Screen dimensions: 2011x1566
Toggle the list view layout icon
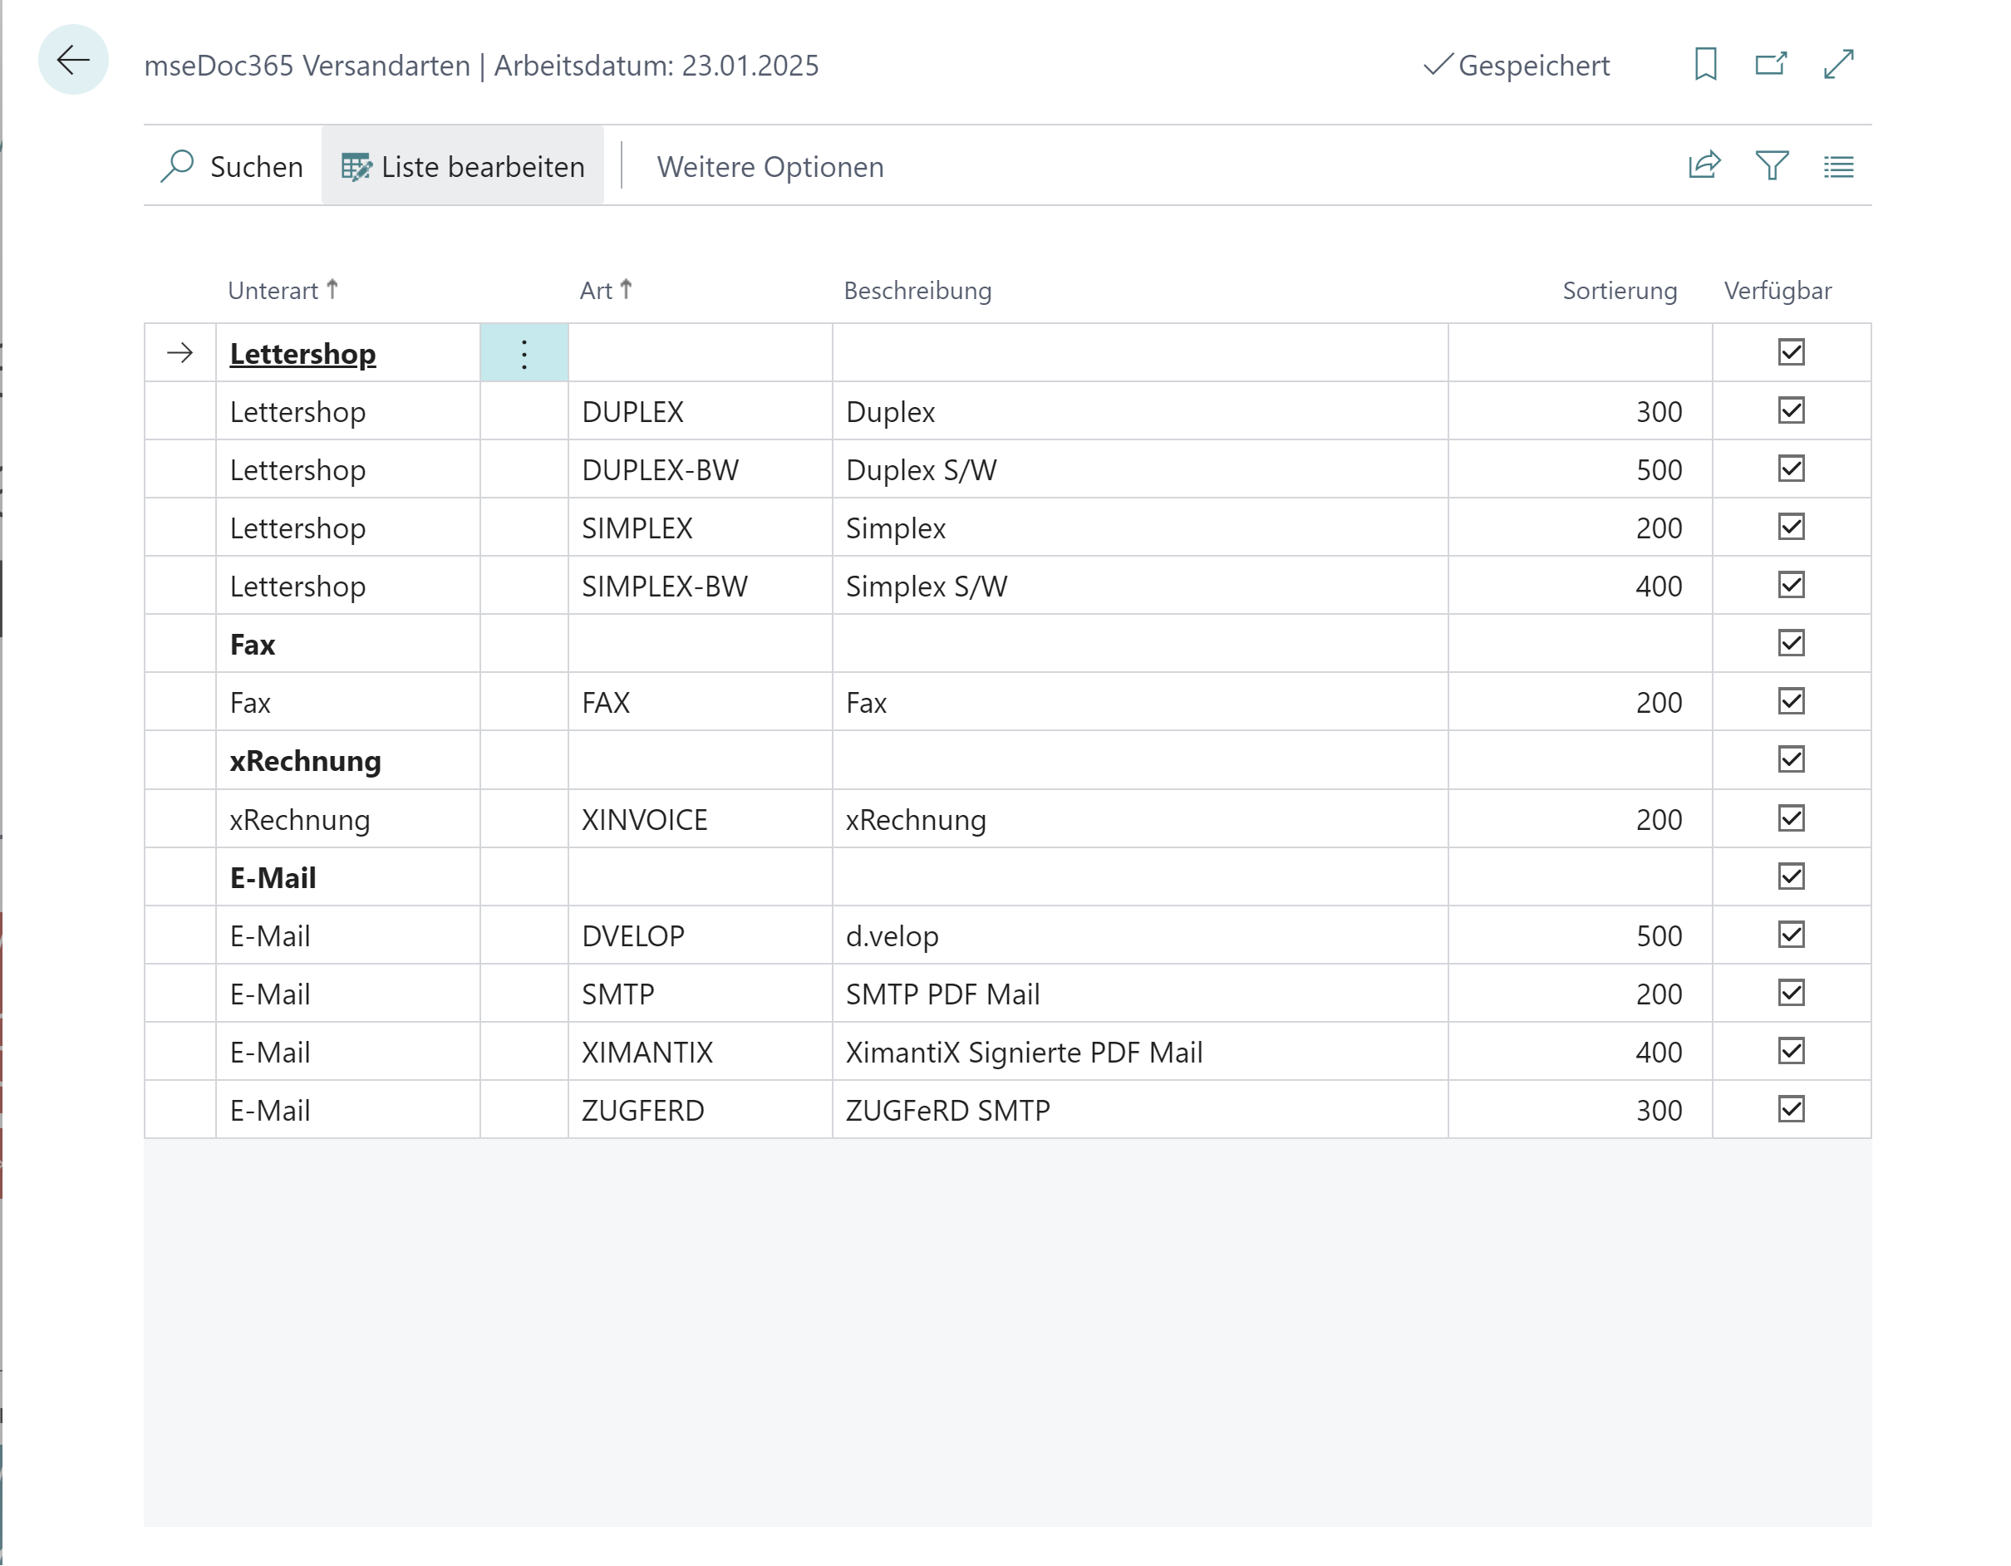1838,167
